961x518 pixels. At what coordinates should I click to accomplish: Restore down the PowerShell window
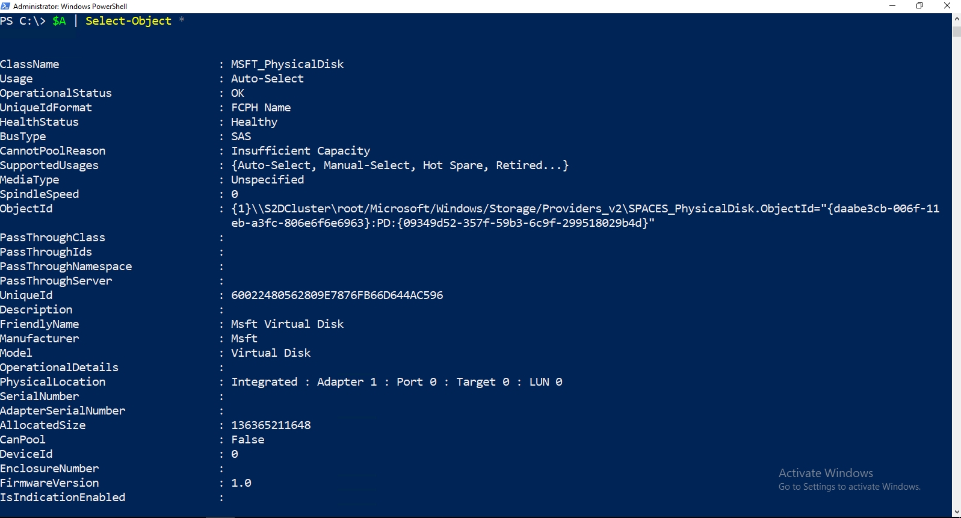919,6
